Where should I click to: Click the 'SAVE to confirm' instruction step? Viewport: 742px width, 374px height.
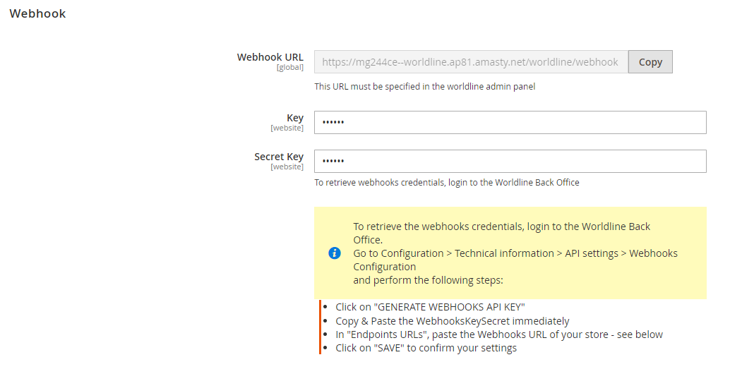pos(426,348)
